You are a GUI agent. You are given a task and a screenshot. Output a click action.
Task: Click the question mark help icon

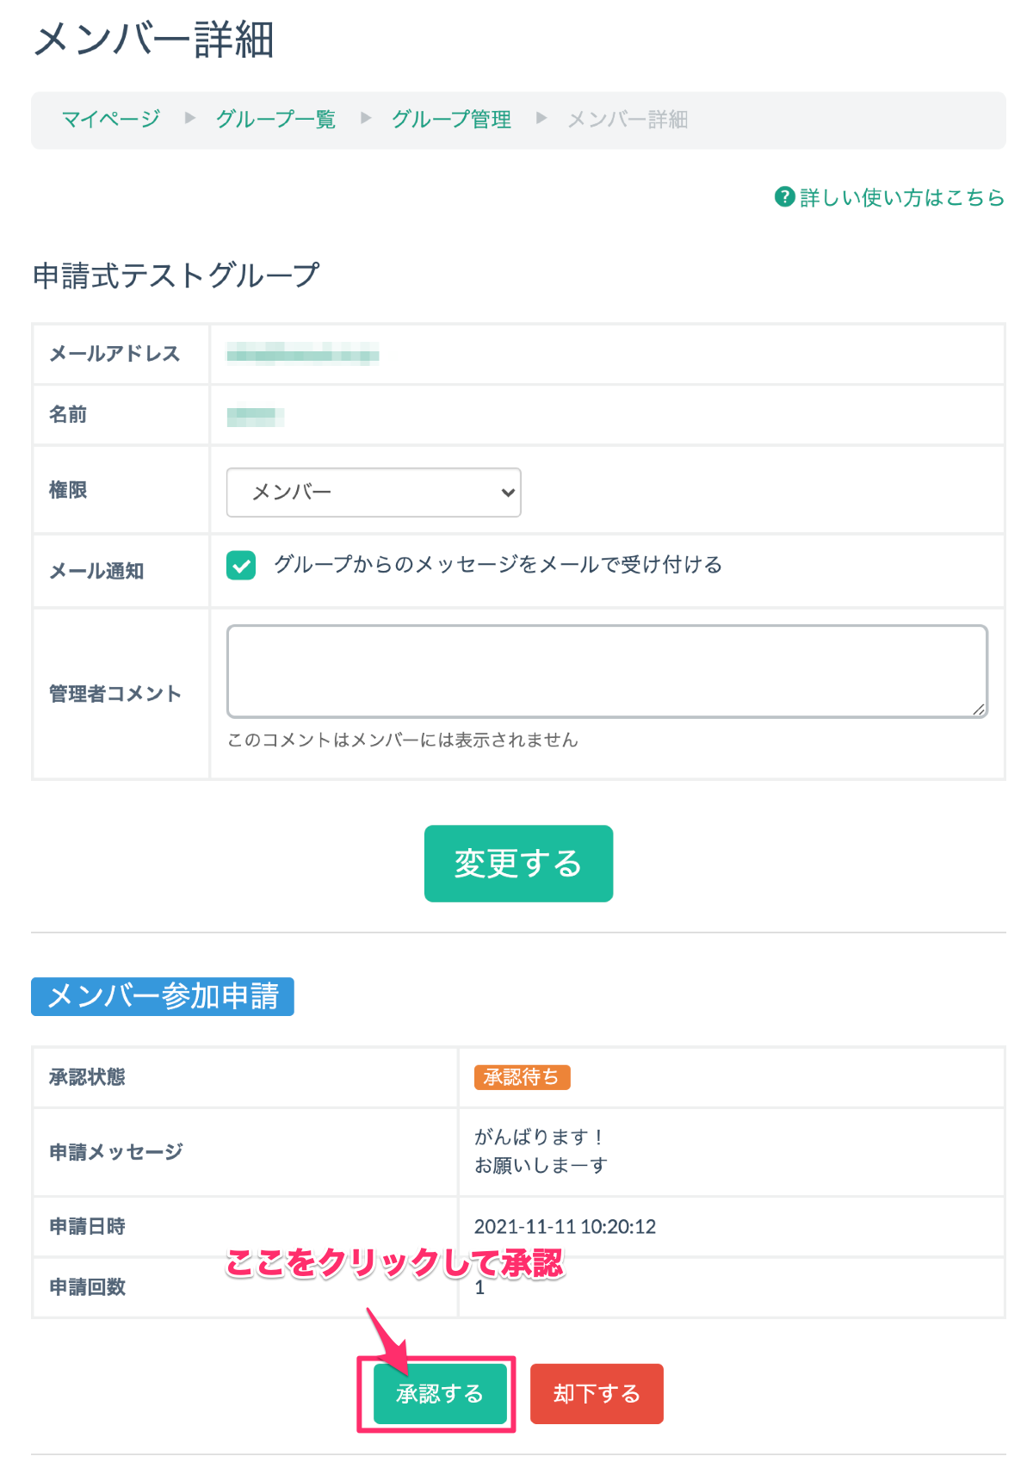[784, 197]
